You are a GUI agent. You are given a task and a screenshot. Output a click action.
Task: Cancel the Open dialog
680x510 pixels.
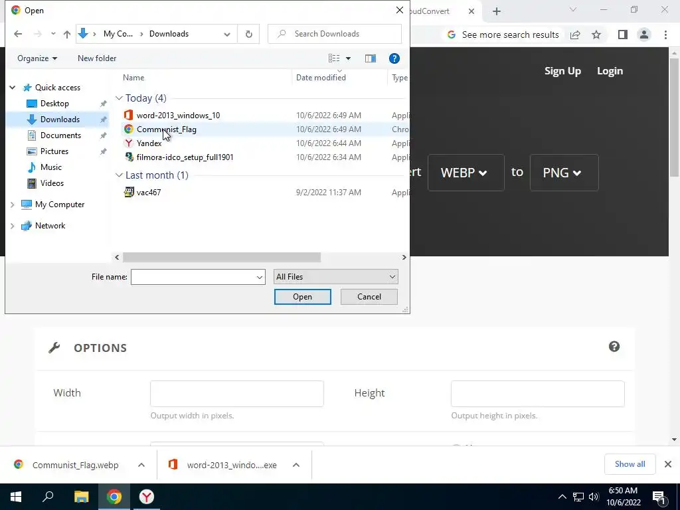pos(369,297)
